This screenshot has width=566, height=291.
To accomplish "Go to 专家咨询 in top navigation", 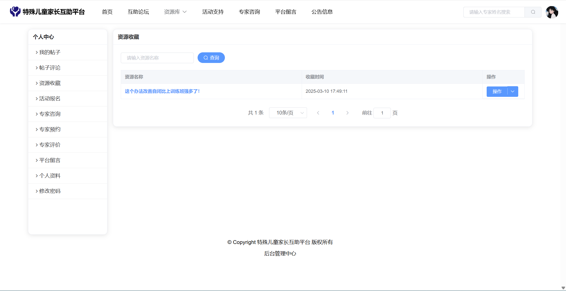I will coord(249,12).
